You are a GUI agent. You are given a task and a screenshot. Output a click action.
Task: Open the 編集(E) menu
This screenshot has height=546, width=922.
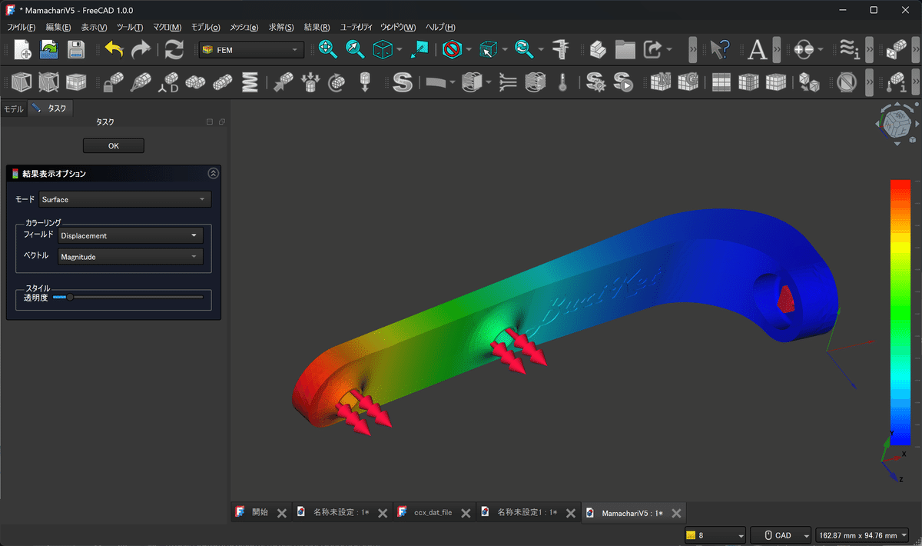pos(58,27)
